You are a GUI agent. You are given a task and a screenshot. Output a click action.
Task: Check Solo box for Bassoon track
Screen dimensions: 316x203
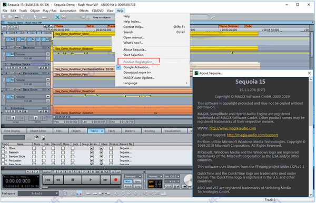tap(44, 153)
